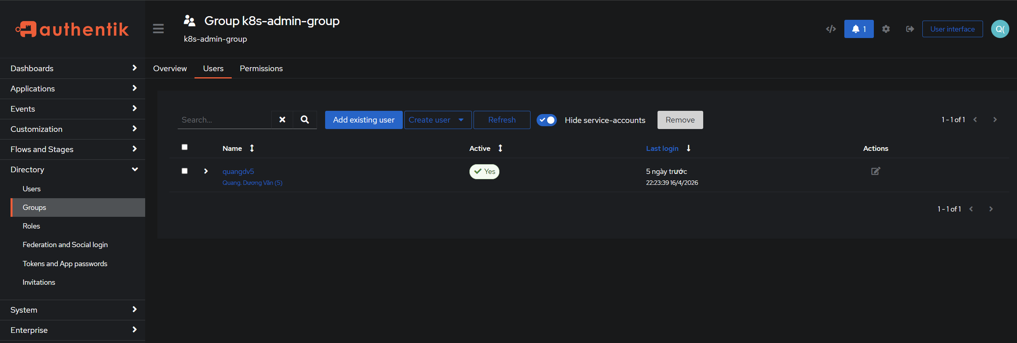Toggle Hide service-accounts switch
Viewport: 1017px width, 343px height.
pyautogui.click(x=546, y=120)
